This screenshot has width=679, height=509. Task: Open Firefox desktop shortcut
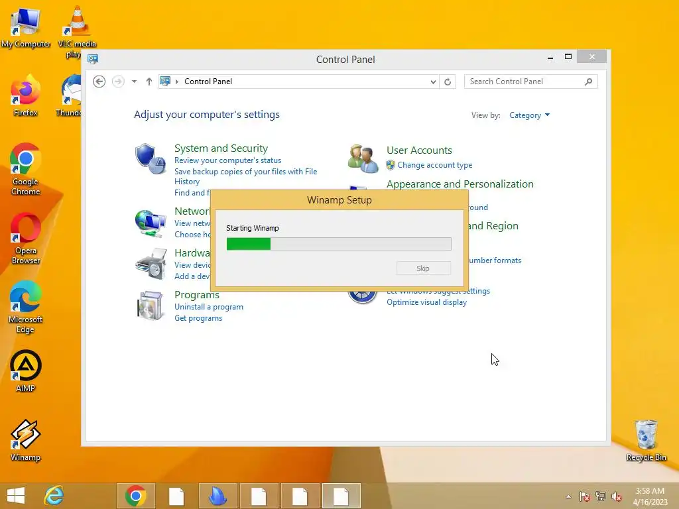[x=26, y=96]
